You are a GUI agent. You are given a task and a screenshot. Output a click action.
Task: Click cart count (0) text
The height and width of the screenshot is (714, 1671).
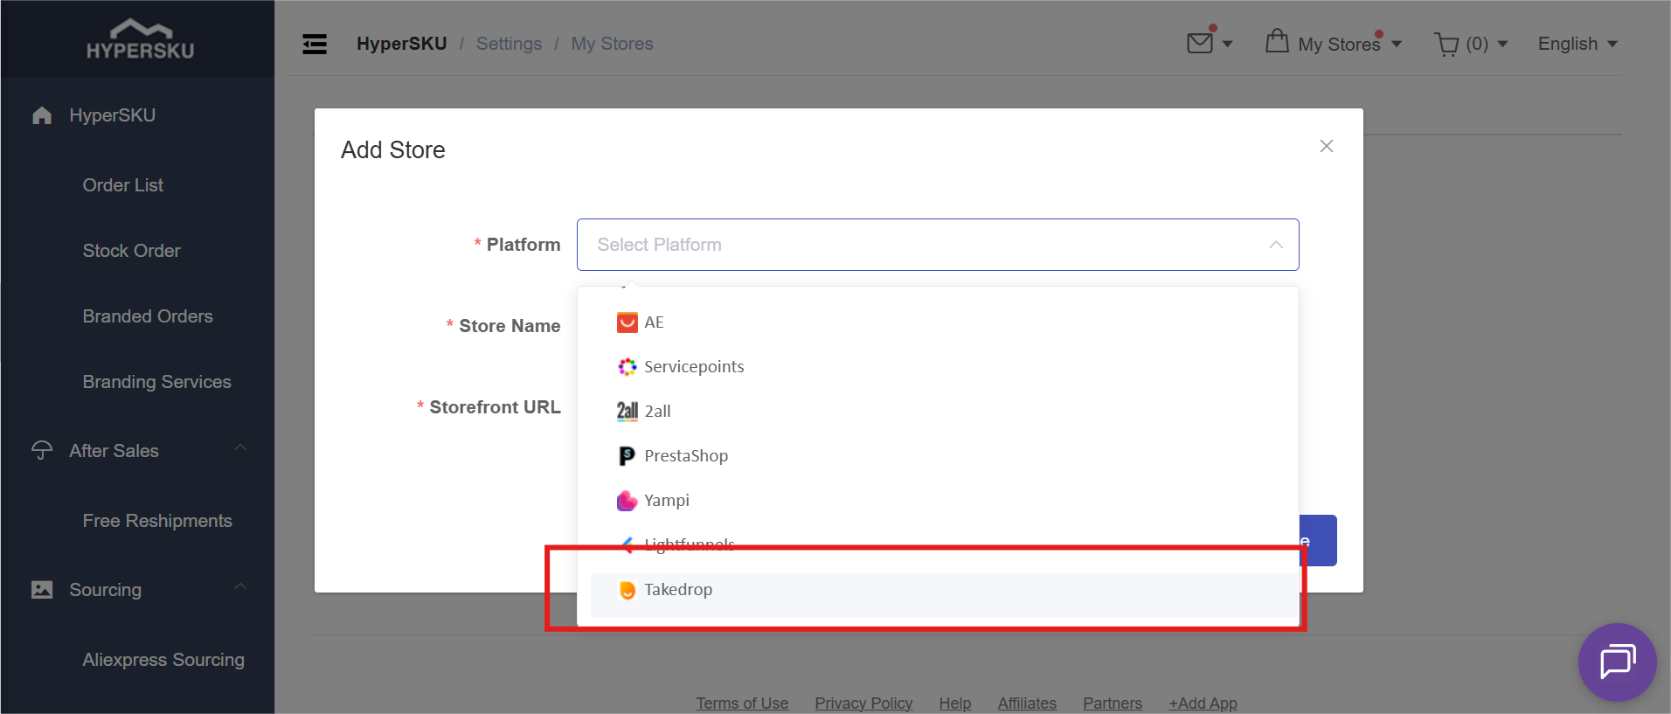[1477, 44]
